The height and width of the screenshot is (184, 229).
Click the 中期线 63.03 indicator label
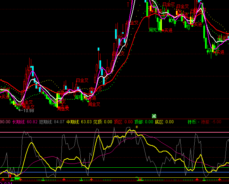79,122
